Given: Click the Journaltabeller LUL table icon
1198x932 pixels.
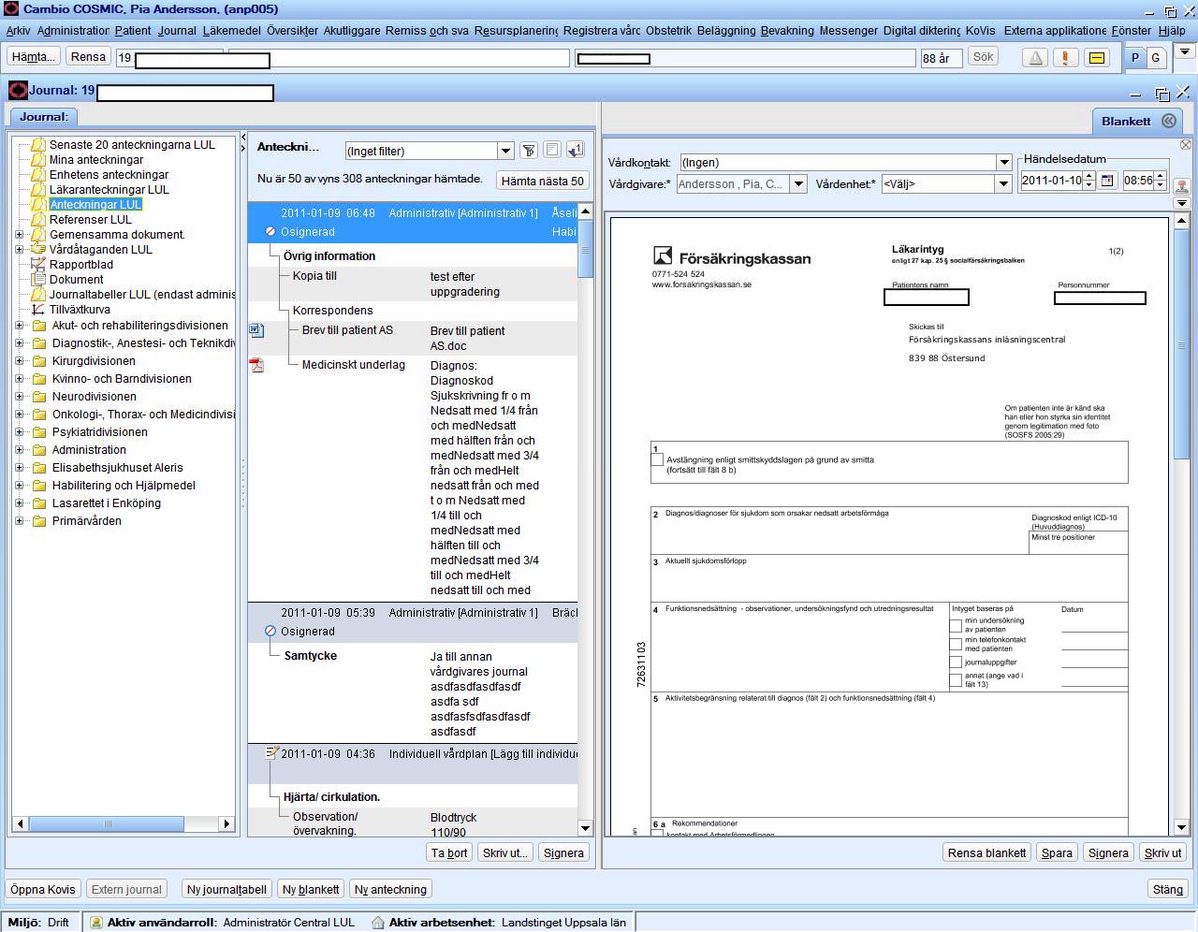Looking at the screenshot, I should pos(38,295).
